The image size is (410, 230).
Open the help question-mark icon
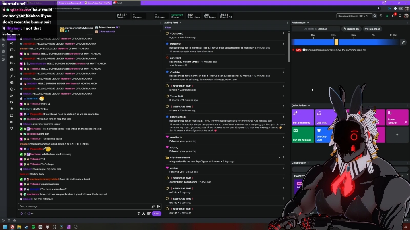click(381, 16)
